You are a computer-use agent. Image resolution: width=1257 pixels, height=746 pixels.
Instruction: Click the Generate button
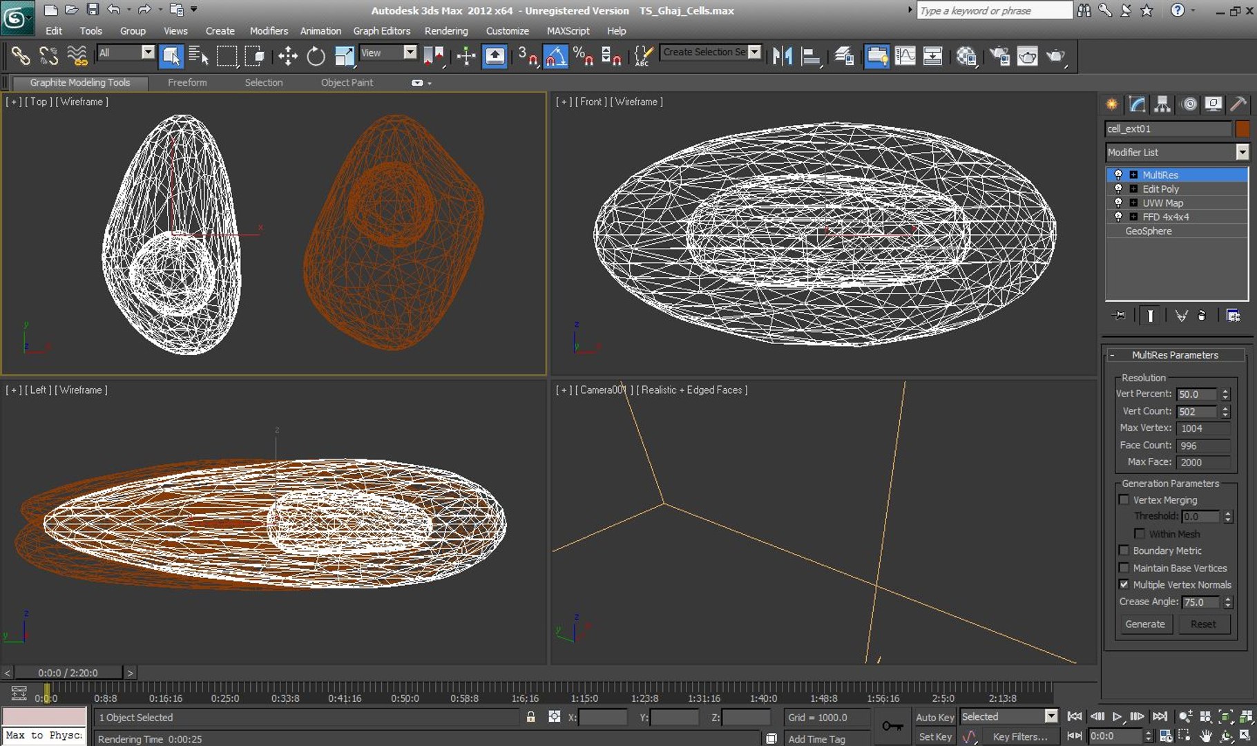1144,624
